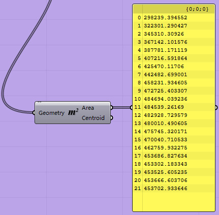
Task: Select row 9 value 472725.403307
Action: [x=166, y=91]
